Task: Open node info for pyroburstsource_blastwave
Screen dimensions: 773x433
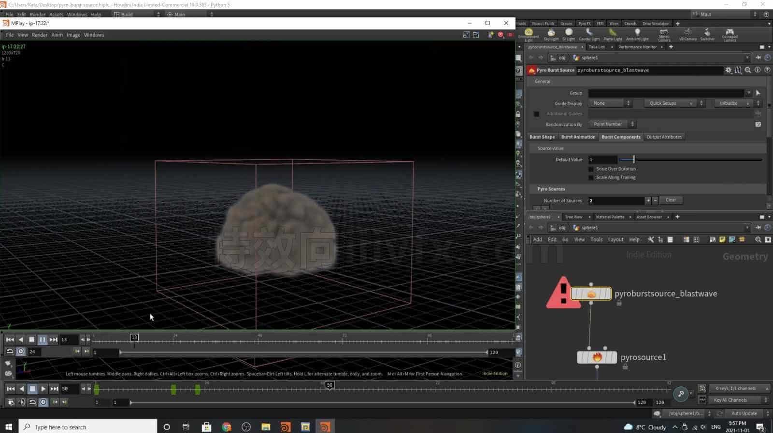Action: pos(758,70)
